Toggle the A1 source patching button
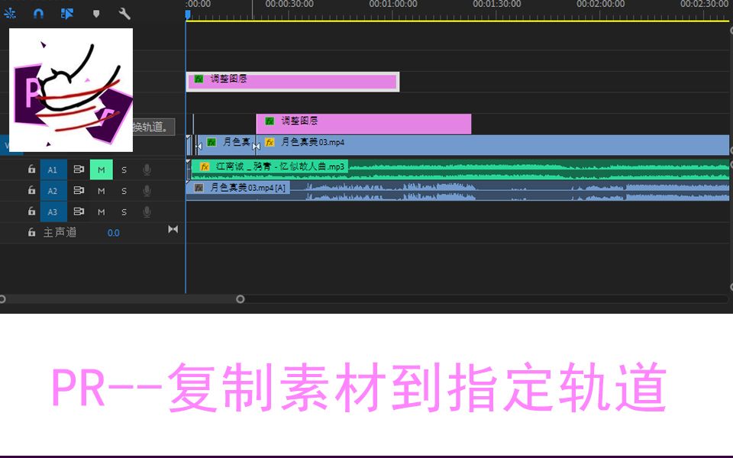The width and height of the screenshot is (733, 458). point(53,169)
